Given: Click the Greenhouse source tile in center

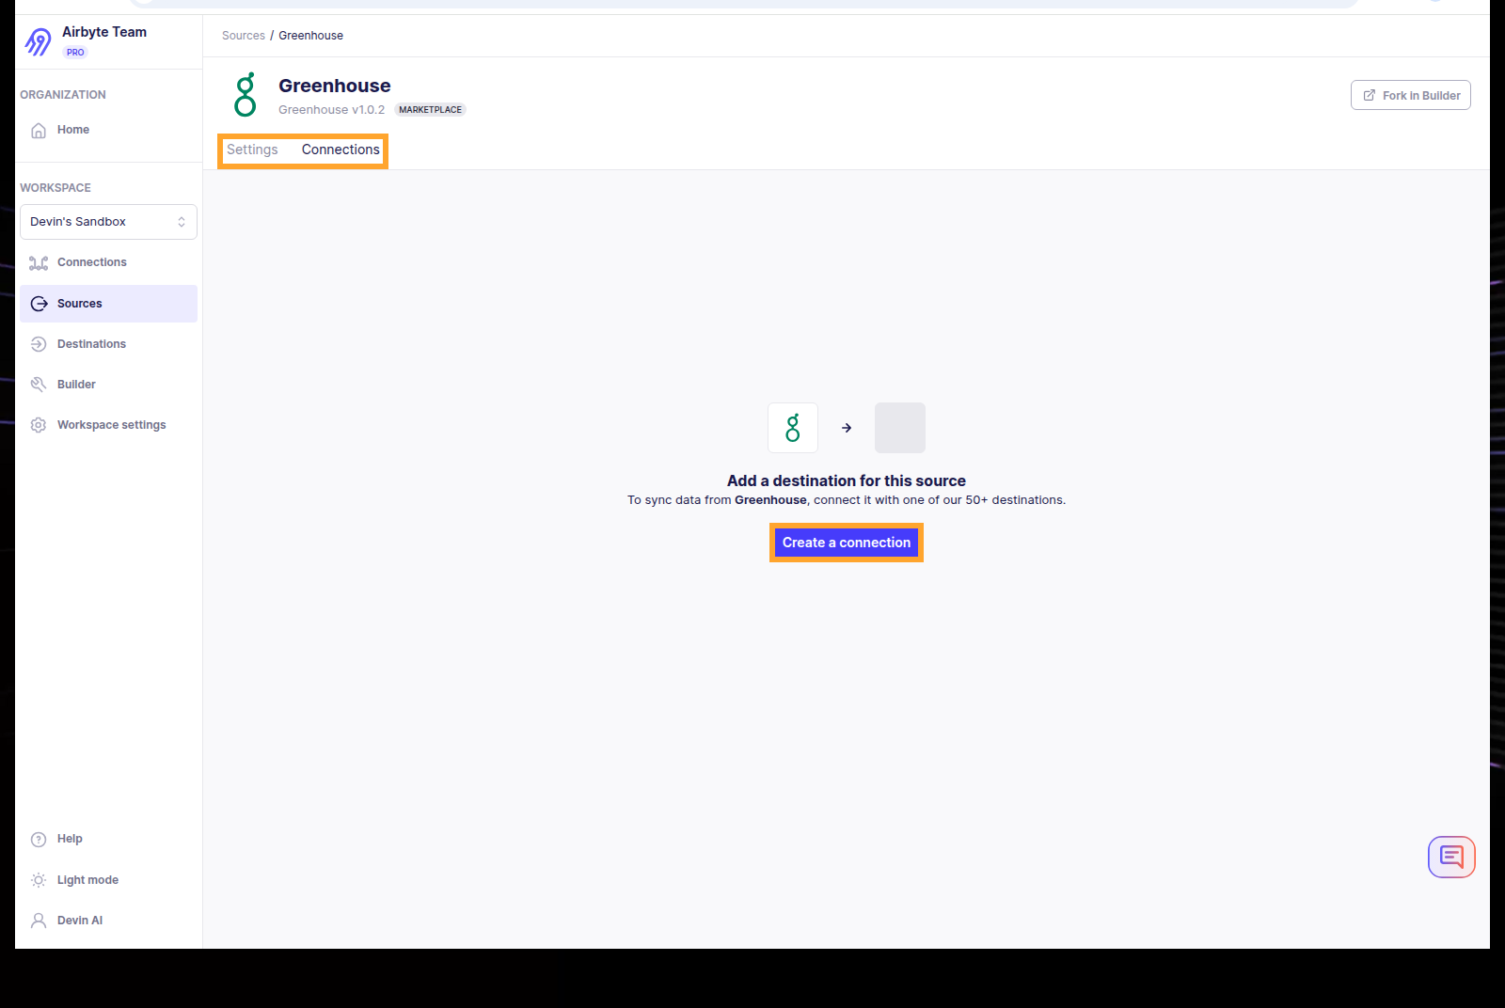Looking at the screenshot, I should tap(793, 428).
